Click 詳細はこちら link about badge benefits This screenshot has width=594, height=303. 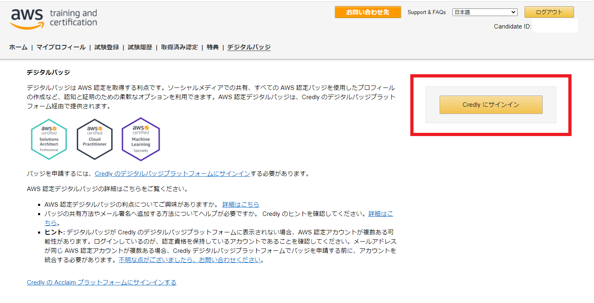click(241, 204)
